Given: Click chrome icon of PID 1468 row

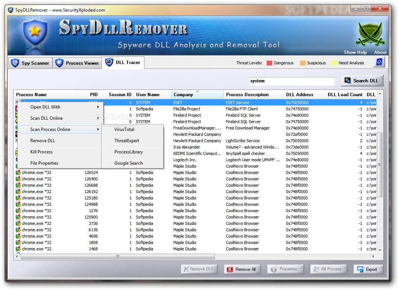Looking at the screenshot, I should pyautogui.click(x=18, y=249).
